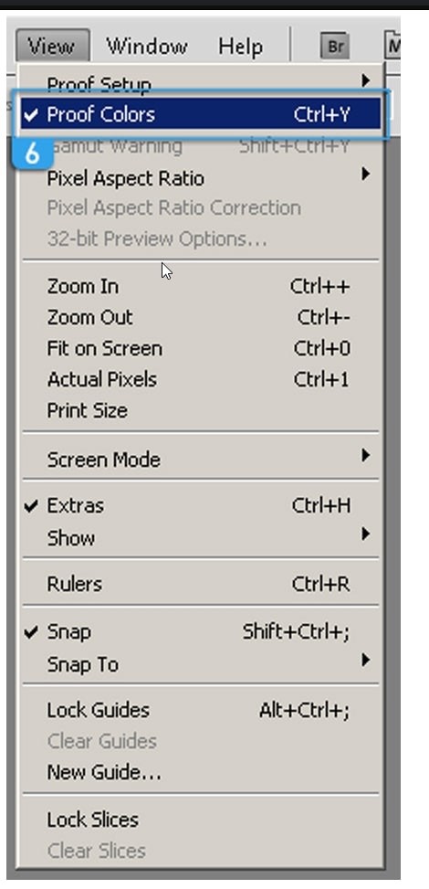Open the Show submenu
Image resolution: width=429 pixels, height=889 pixels.
[201, 537]
